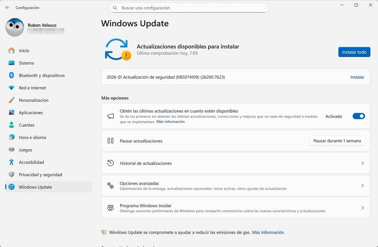Select the Personalización brush icon

(x=11, y=100)
